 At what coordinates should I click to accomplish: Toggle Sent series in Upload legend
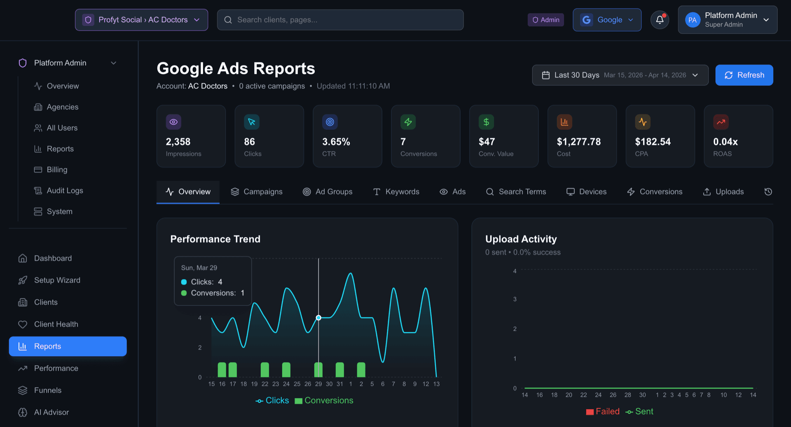click(639, 412)
